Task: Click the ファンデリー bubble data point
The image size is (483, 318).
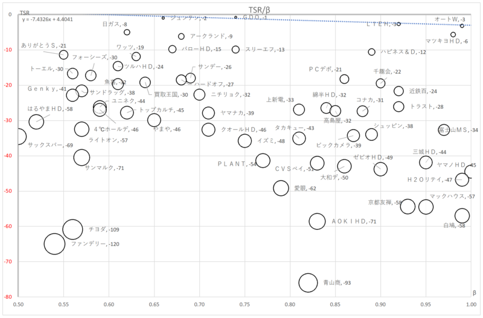Action: [54, 244]
